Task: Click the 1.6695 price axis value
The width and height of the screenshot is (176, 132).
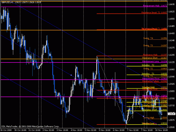Action: 171,4
